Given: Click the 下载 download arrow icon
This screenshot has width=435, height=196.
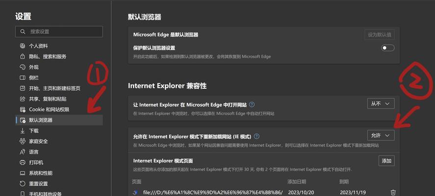Looking at the screenshot, I should 23,131.
